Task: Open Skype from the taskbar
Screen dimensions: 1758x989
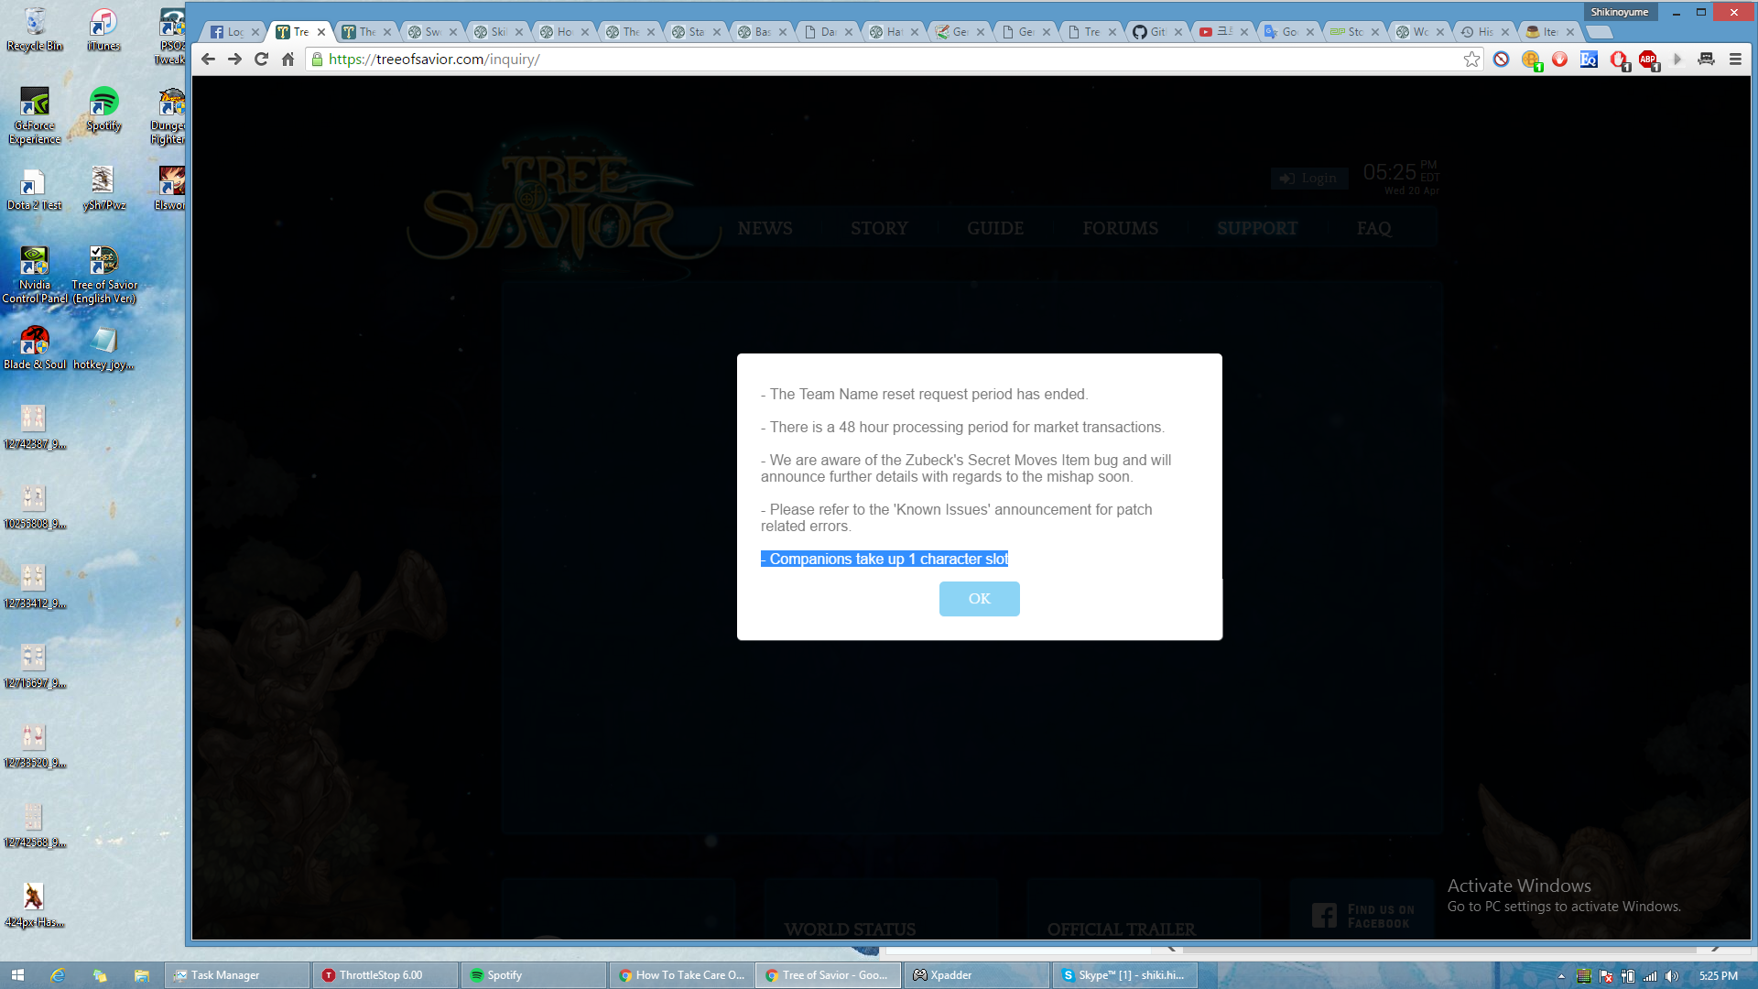Action: pos(1125,975)
